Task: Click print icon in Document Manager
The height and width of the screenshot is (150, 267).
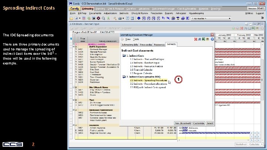Action: 208,39
